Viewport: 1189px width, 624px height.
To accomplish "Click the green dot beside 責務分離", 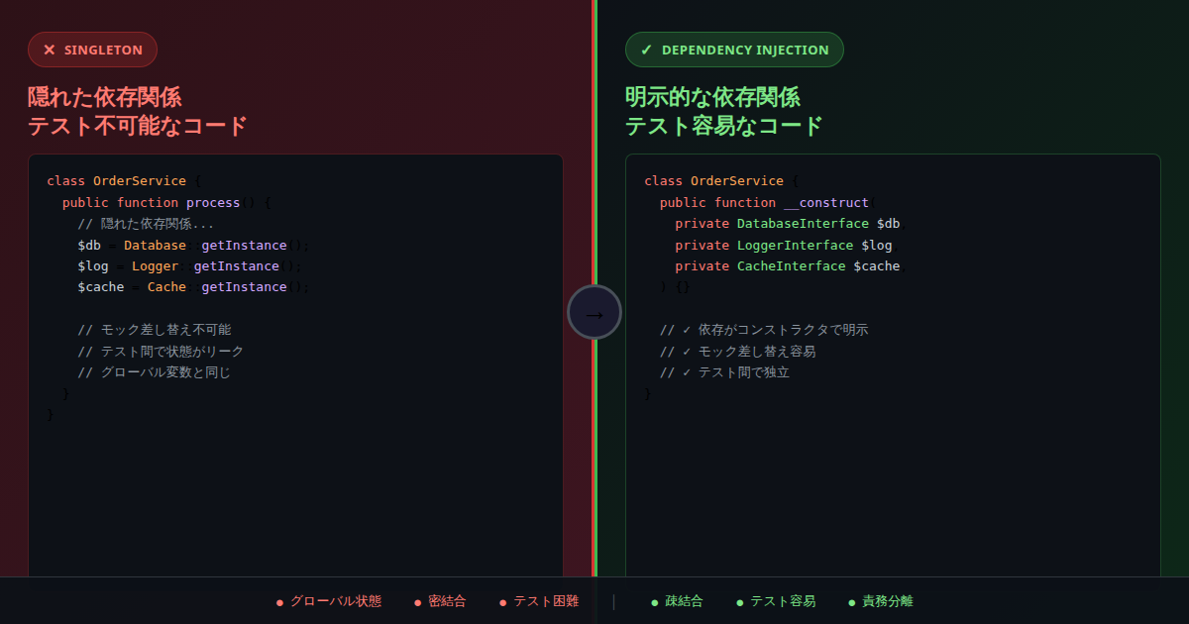I will click(x=852, y=602).
